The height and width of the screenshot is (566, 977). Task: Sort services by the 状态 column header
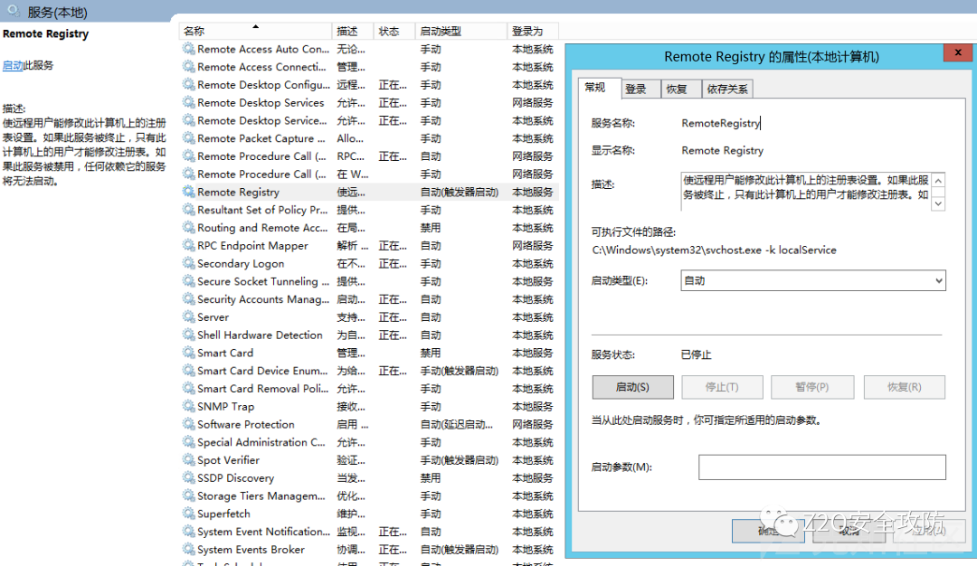pyautogui.click(x=394, y=31)
